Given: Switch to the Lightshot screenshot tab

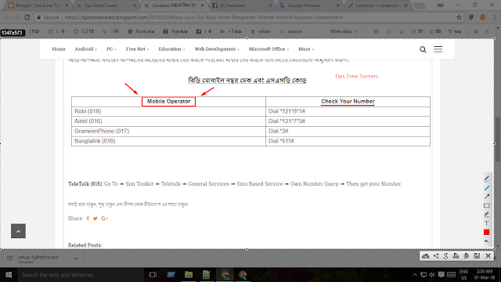Looking at the screenshot, I should point(377,5).
